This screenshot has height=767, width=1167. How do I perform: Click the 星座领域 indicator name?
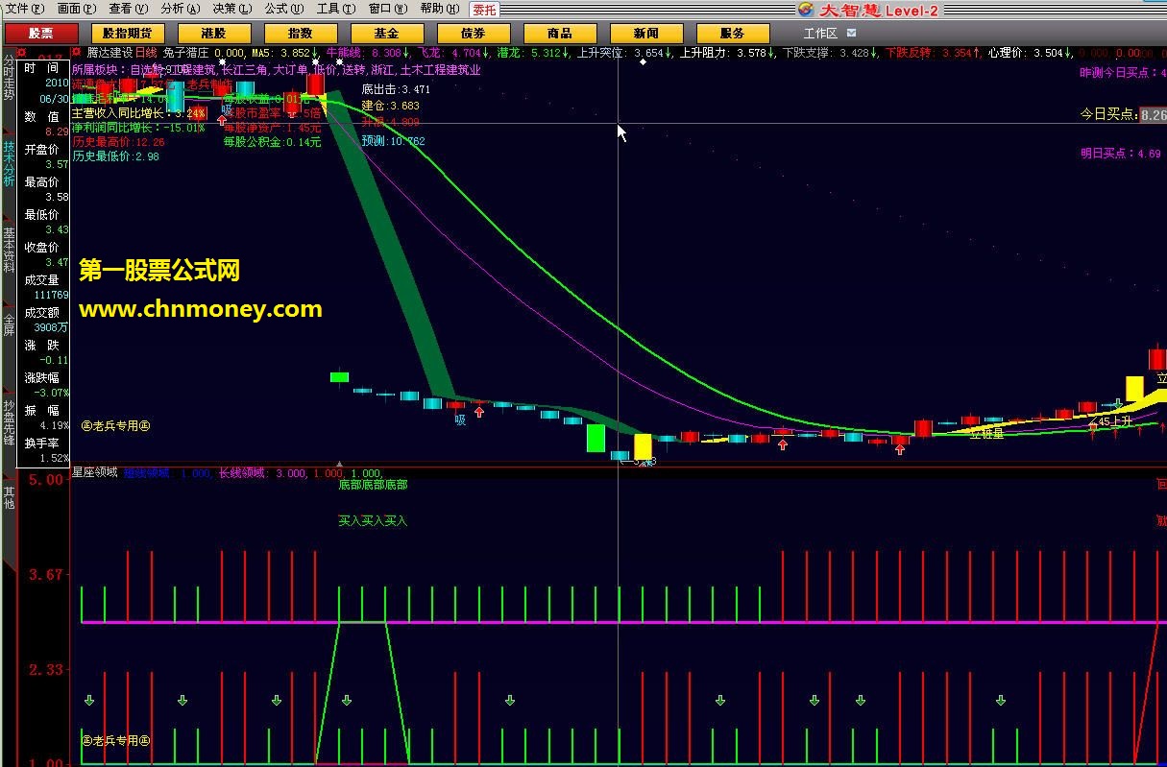pyautogui.click(x=95, y=472)
